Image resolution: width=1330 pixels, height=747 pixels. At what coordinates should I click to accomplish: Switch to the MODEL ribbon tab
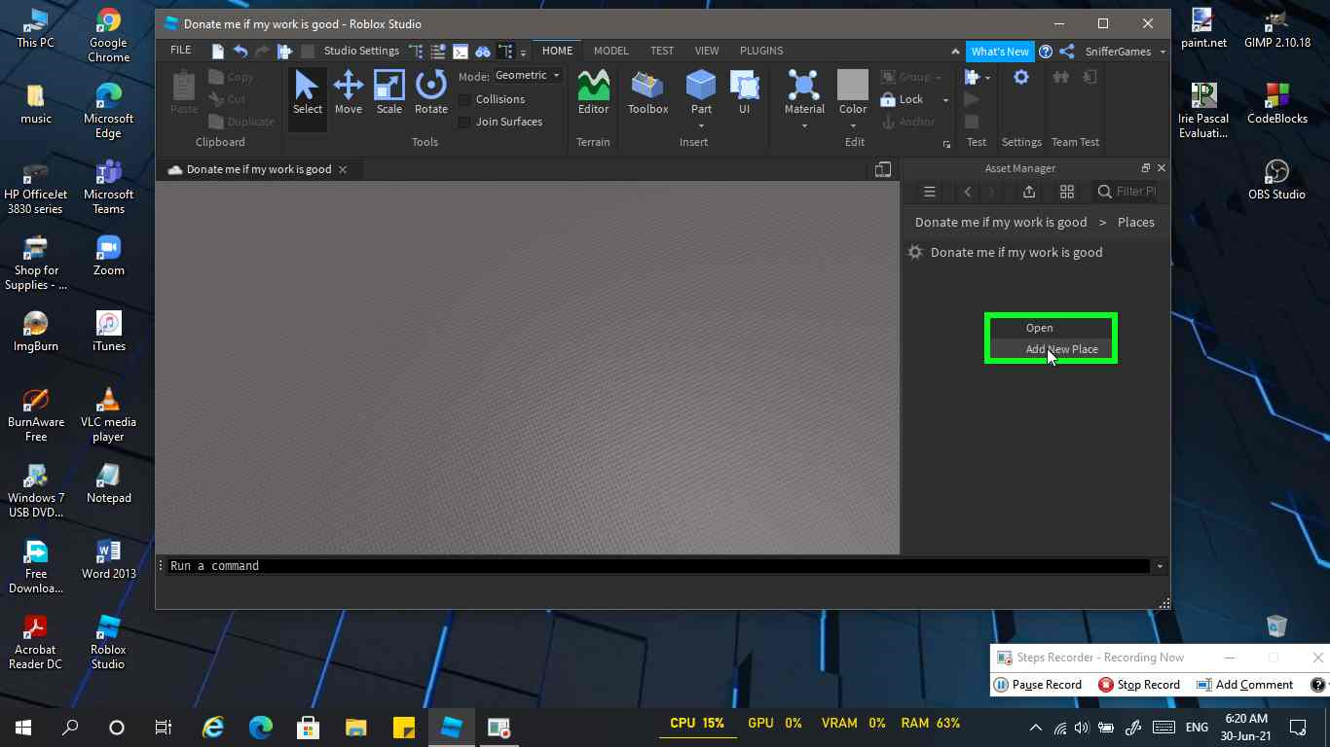point(611,51)
